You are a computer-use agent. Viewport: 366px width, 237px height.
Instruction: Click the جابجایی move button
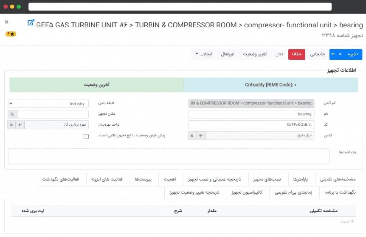[x=317, y=54]
